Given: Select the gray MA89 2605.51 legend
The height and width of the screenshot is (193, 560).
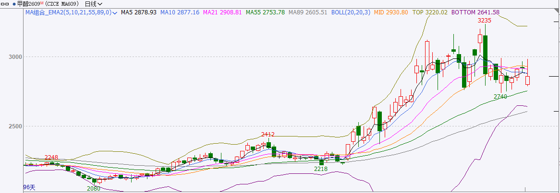Looking at the screenshot, I should (308, 12).
